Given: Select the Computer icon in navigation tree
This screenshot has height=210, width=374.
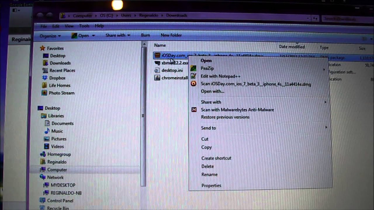Looking at the screenshot, I should (x=43, y=169).
